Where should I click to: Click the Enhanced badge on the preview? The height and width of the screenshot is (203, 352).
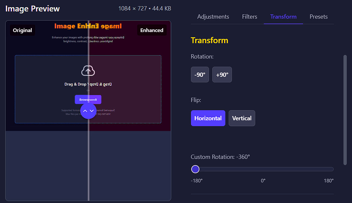coord(152,30)
